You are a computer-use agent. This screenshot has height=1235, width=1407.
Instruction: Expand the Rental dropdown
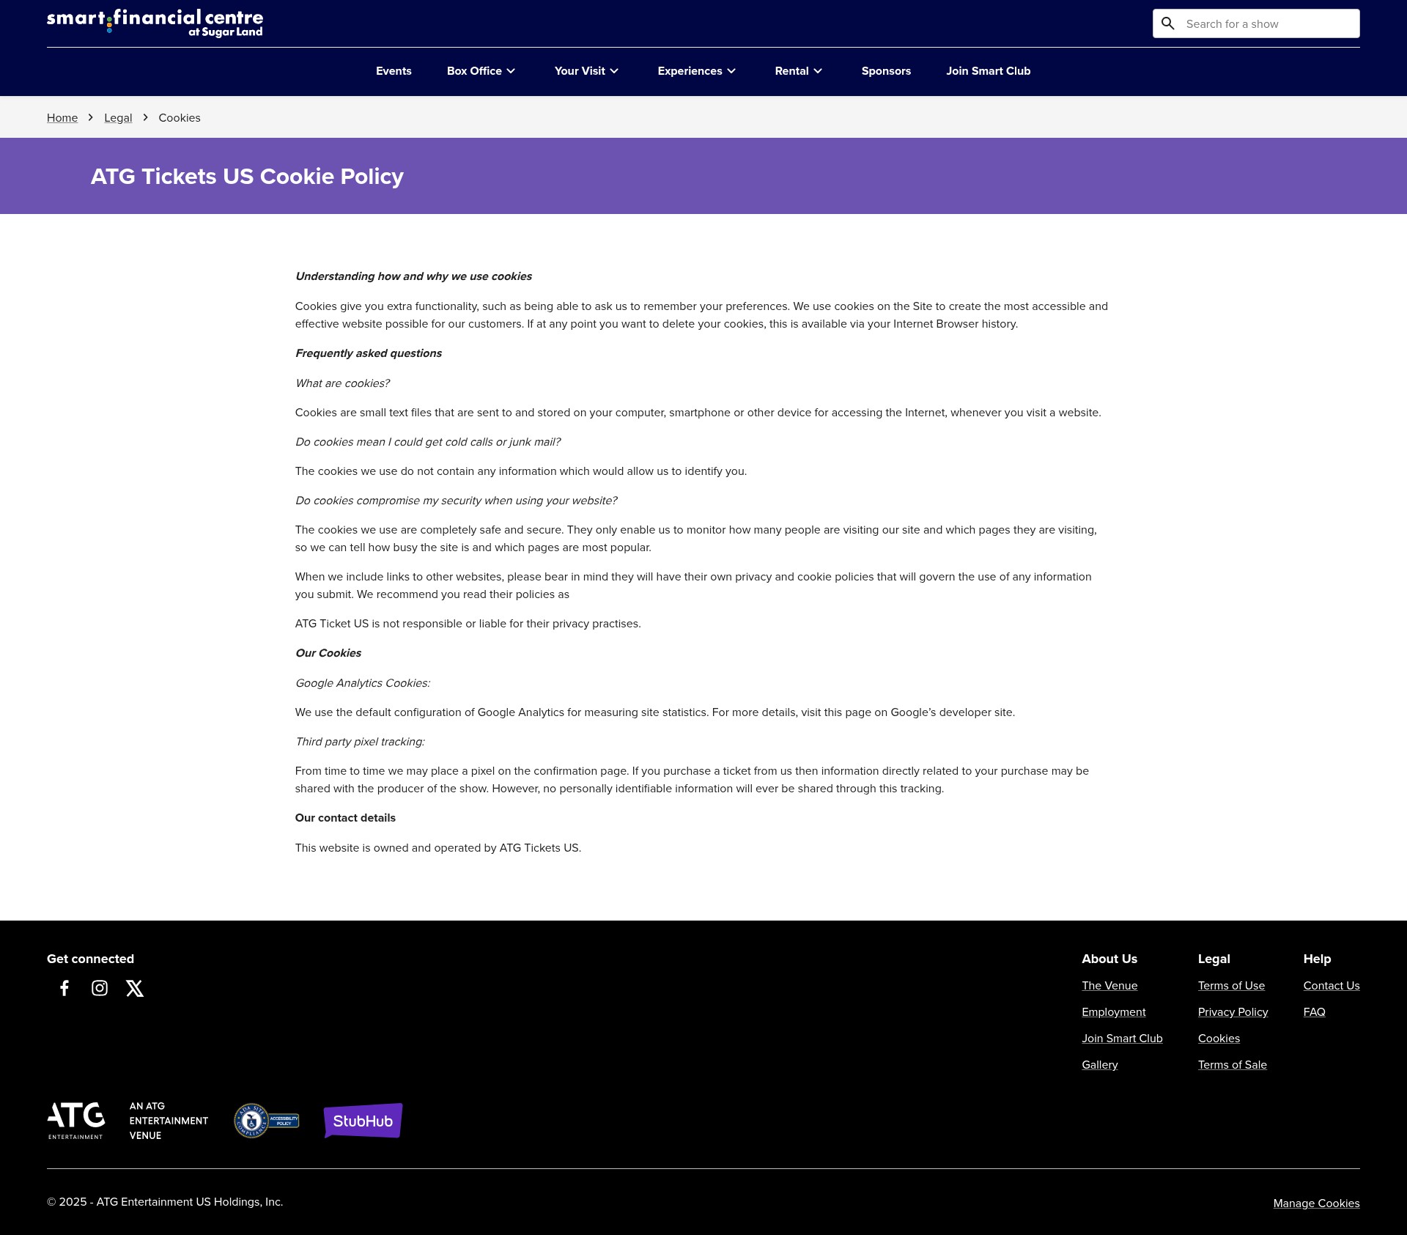coord(799,71)
